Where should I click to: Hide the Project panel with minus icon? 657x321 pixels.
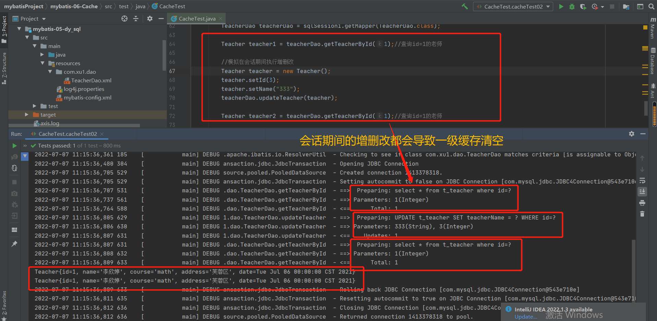[x=161, y=19]
